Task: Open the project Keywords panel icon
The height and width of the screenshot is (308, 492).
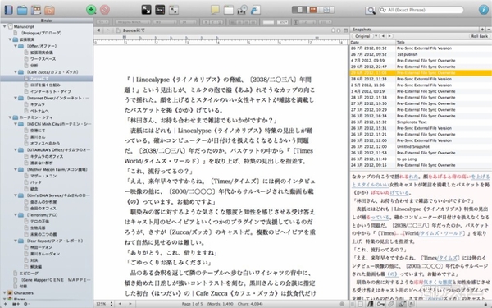Action: coord(160,10)
